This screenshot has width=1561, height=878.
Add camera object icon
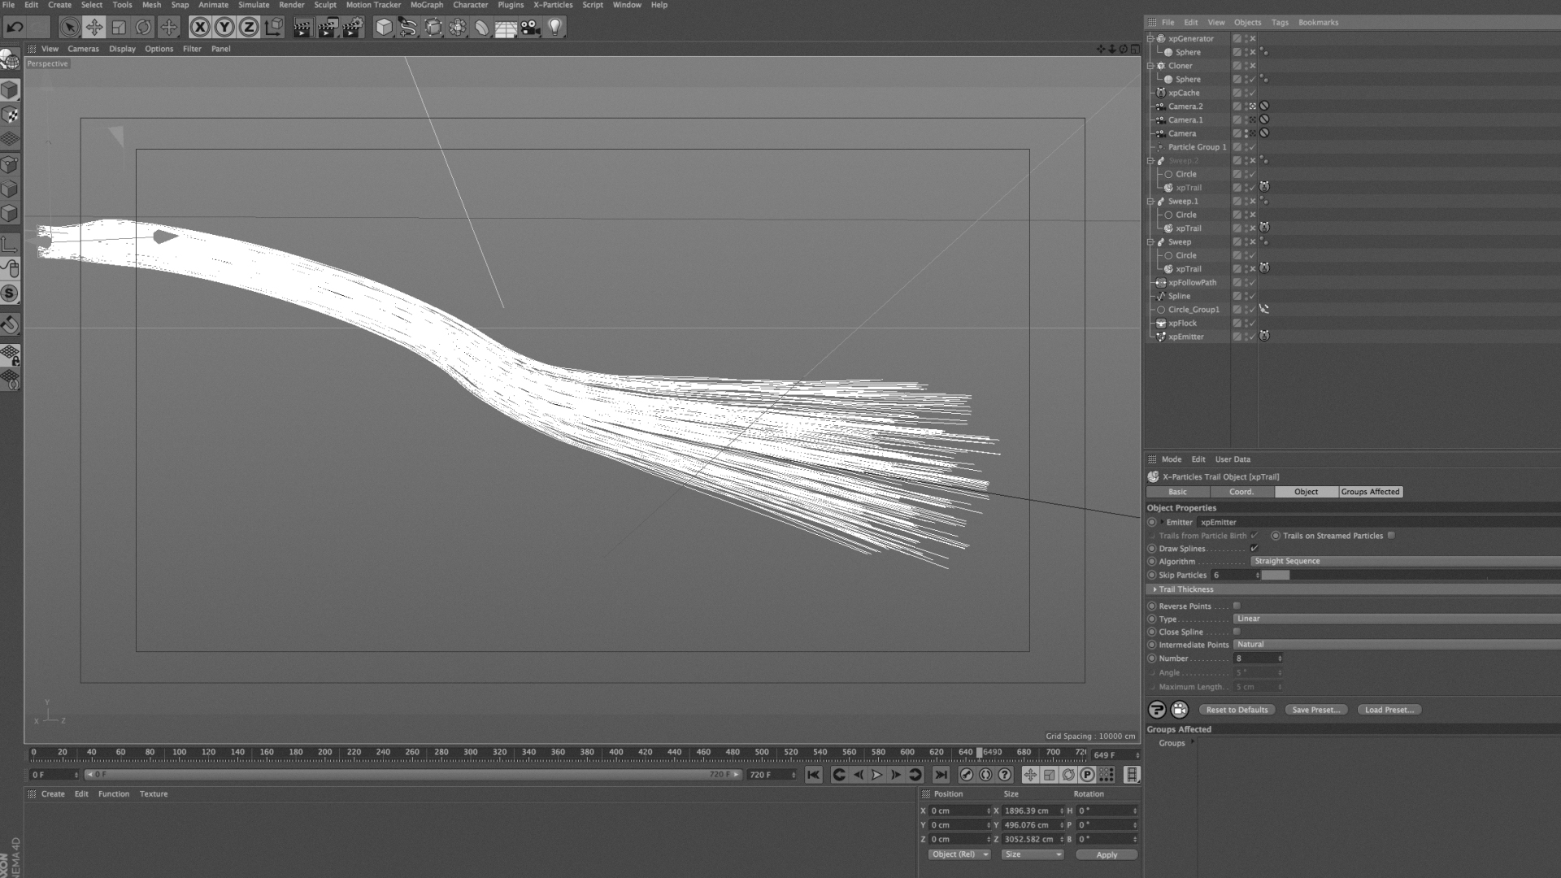(x=531, y=27)
